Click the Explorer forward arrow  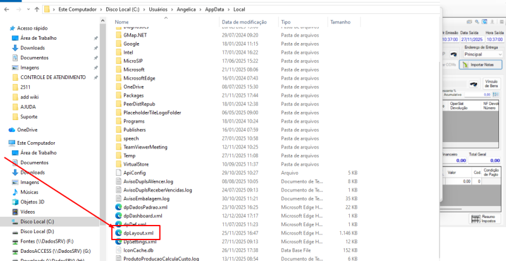coord(19,9)
